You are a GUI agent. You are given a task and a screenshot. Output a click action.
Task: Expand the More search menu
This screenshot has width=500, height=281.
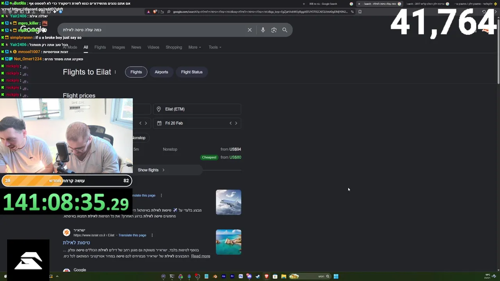195,47
